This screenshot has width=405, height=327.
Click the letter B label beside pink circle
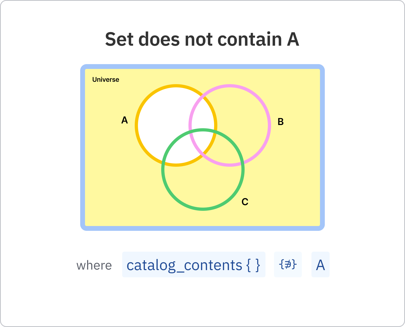(x=280, y=122)
